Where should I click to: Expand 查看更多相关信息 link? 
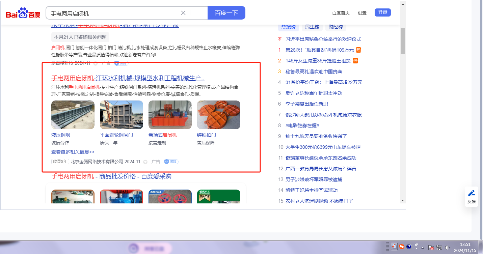73,152
